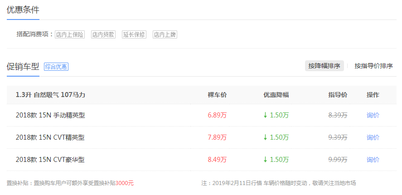Click the 1.50万 discount for CVT精英型
This screenshot has width=402, height=195.
coord(276,137)
